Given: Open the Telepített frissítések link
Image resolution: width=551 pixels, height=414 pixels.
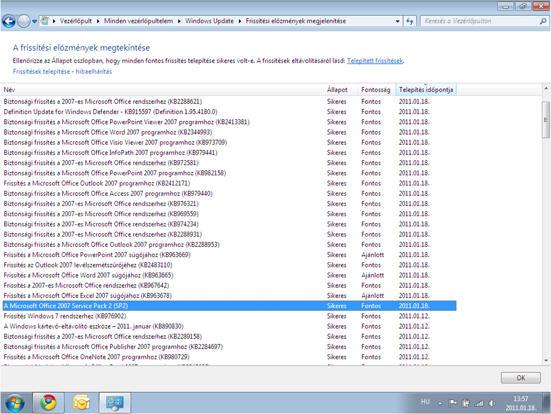Looking at the screenshot, I should click(x=375, y=61).
